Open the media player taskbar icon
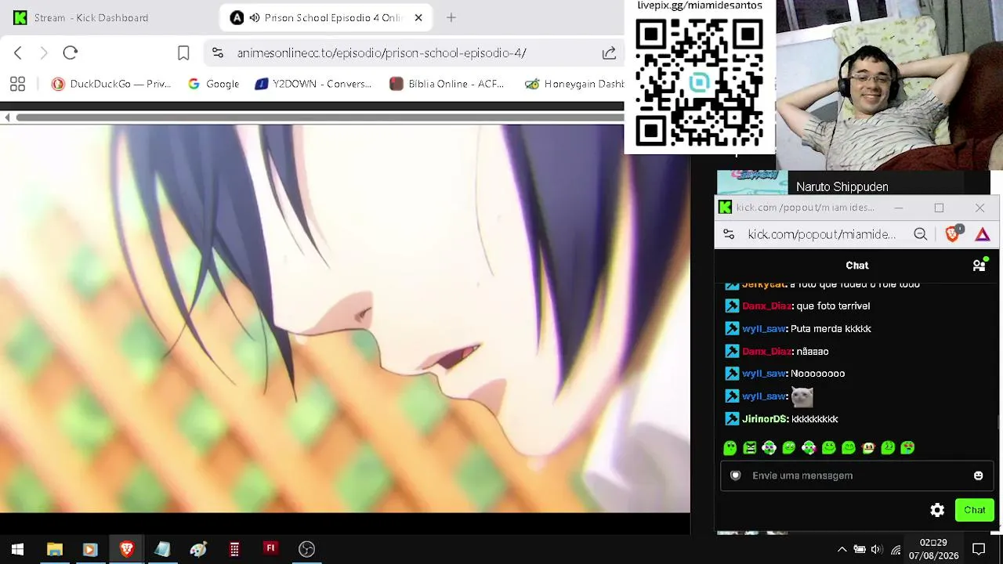The image size is (1003, 564). pos(89,549)
